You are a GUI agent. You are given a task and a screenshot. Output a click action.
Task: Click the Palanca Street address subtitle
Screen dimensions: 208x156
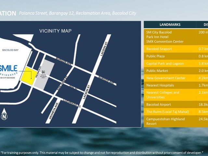(x=78, y=13)
